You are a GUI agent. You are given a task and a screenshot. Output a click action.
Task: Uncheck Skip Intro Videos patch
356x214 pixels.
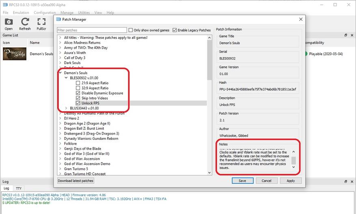(78, 98)
